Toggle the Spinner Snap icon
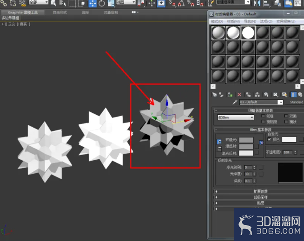This screenshot has width=304, height=241. tap(200, 4)
